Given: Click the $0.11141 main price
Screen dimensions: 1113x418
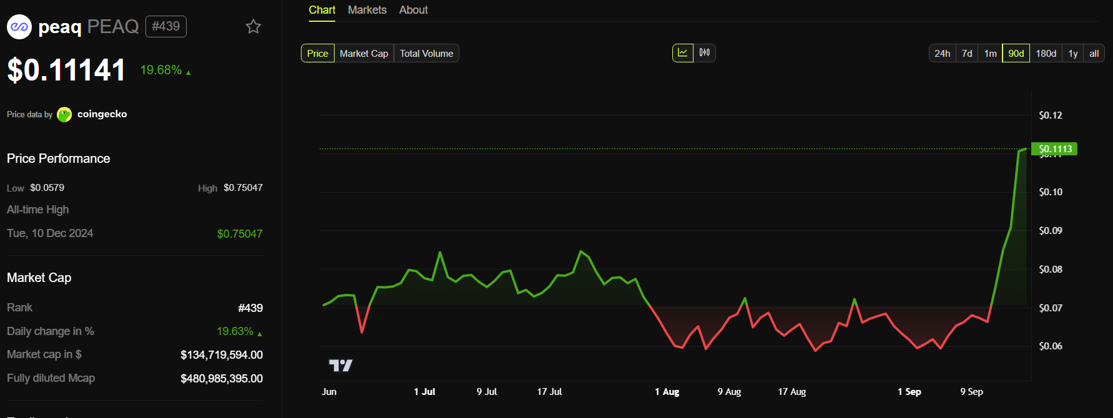Looking at the screenshot, I should (x=66, y=69).
